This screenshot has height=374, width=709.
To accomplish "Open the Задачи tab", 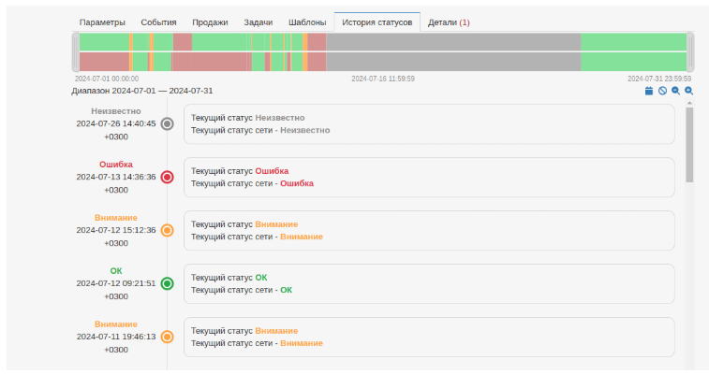I will (x=258, y=22).
